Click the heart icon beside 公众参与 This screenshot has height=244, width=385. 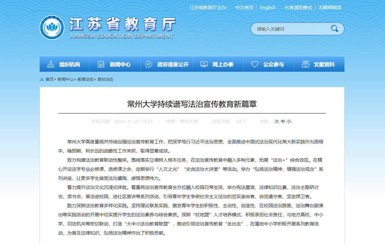click(x=255, y=64)
